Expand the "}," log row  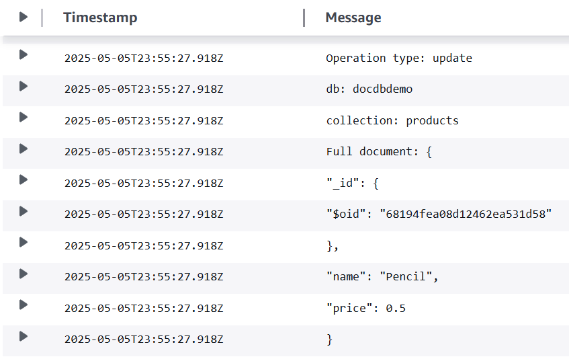click(24, 242)
